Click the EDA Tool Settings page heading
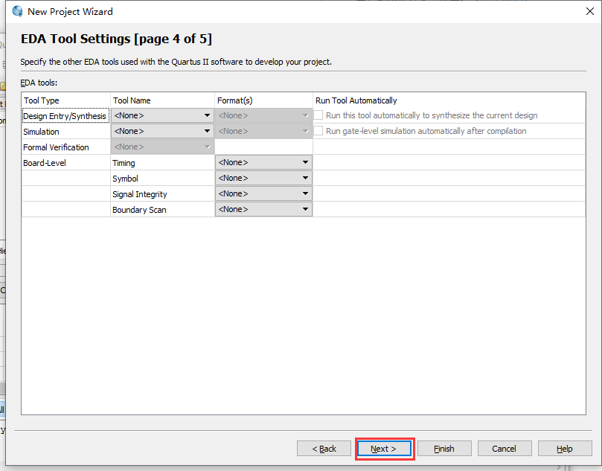The image size is (602, 471). (x=116, y=39)
